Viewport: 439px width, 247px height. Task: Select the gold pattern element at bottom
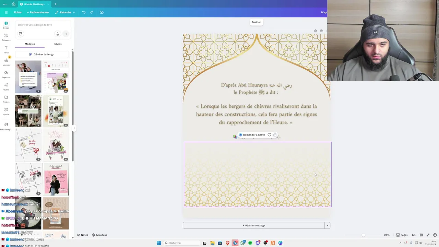tap(258, 174)
